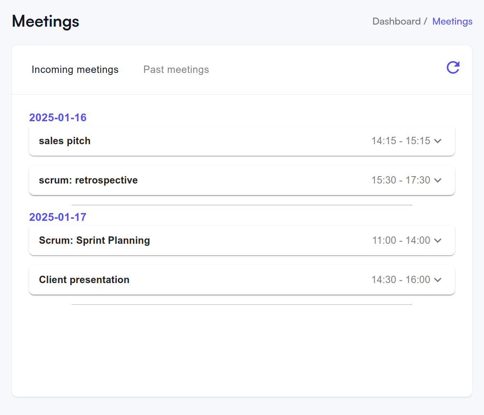Expand the sales pitch meeting chevron

pos(438,141)
